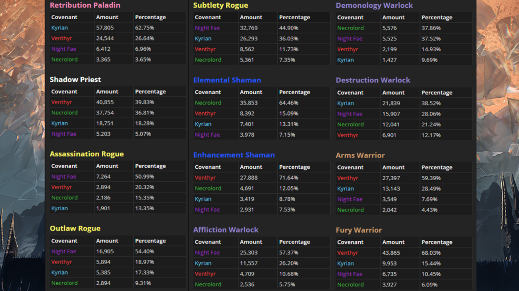Click Percentage column header under Subtlety Rogue
This screenshot has width=519, height=291.
coord(294,18)
